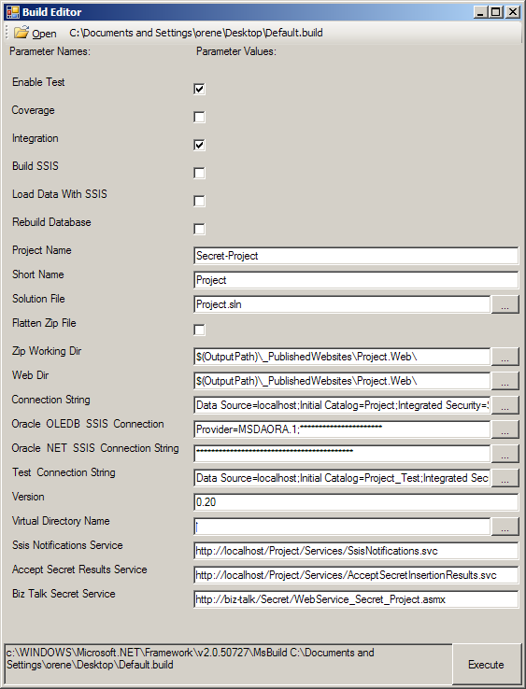Open Connection String editor ellipsis button
Image resolution: width=526 pixels, height=689 pixels.
pyautogui.click(x=505, y=404)
